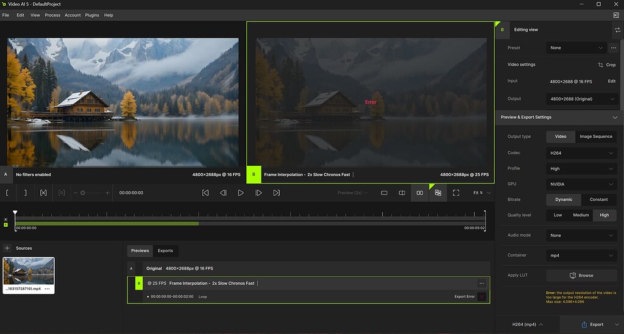Click the Export button
Viewport: 624px width, 334px height.
tap(592, 324)
